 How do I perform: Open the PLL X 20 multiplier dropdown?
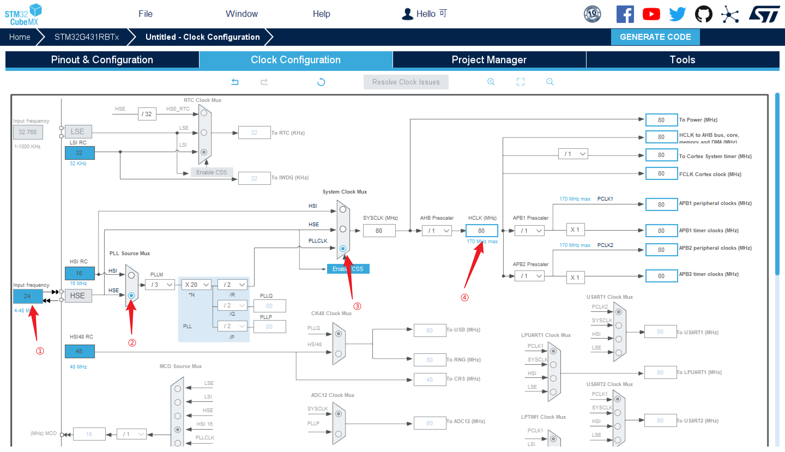point(196,285)
